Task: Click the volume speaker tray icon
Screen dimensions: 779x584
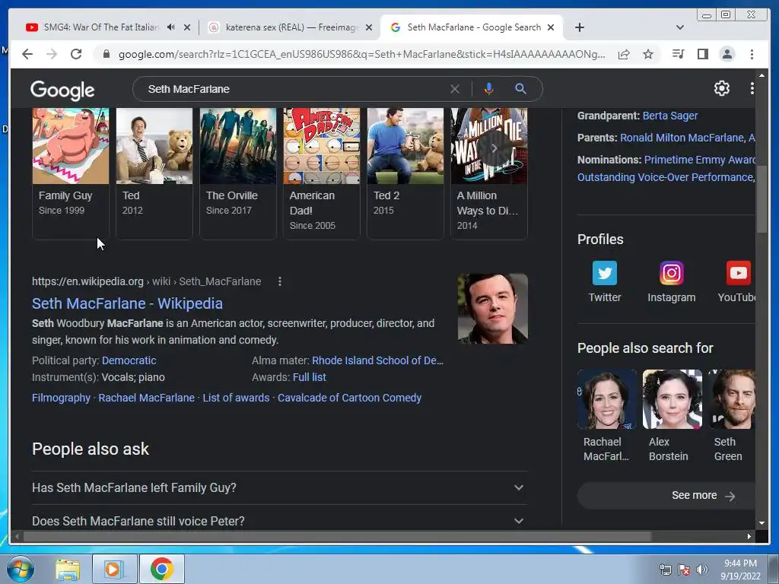Action: pyautogui.click(x=701, y=569)
